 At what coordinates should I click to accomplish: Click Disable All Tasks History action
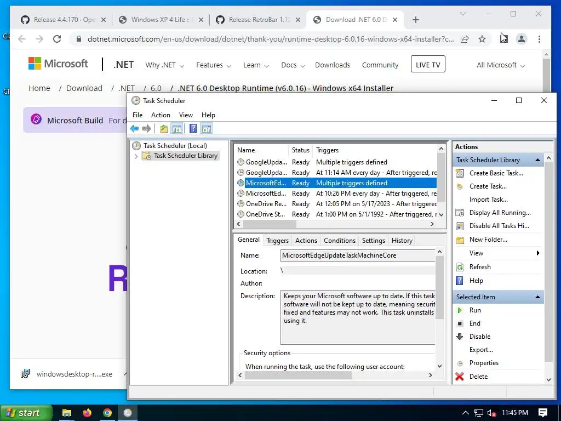tap(499, 226)
